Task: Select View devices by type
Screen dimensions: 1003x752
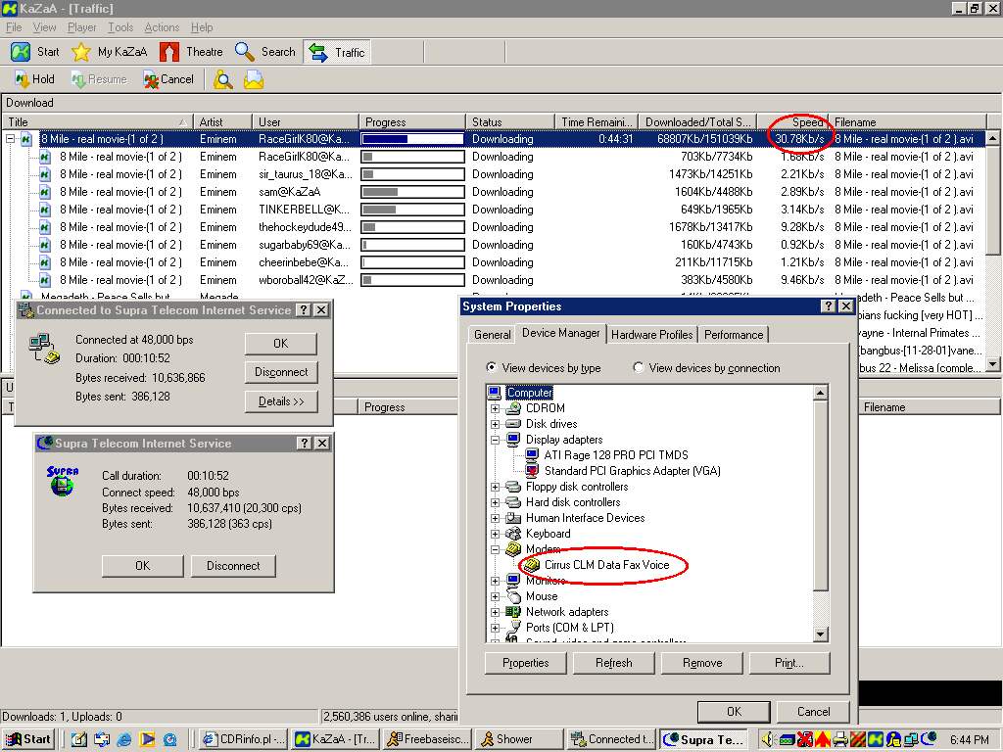Action: click(492, 368)
